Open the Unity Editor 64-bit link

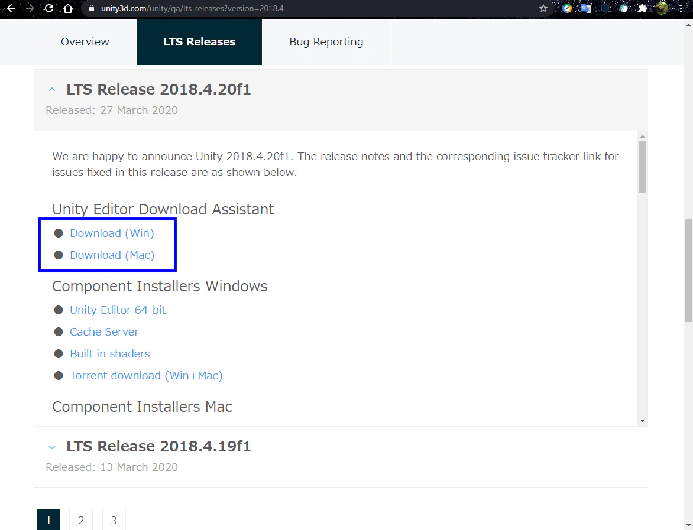(x=118, y=310)
